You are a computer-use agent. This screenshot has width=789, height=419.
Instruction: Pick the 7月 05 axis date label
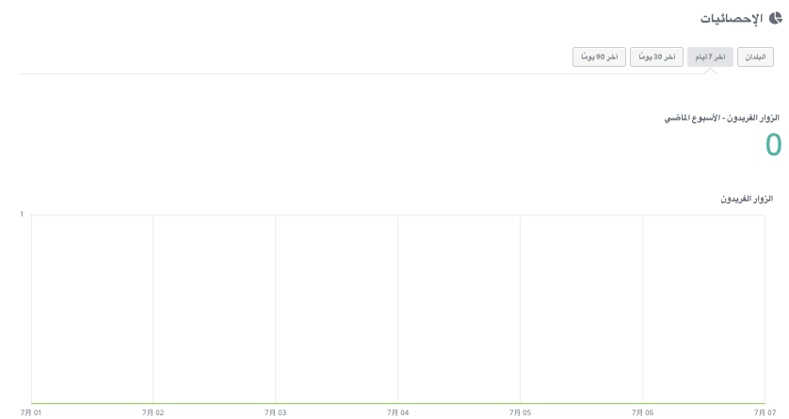click(x=520, y=413)
